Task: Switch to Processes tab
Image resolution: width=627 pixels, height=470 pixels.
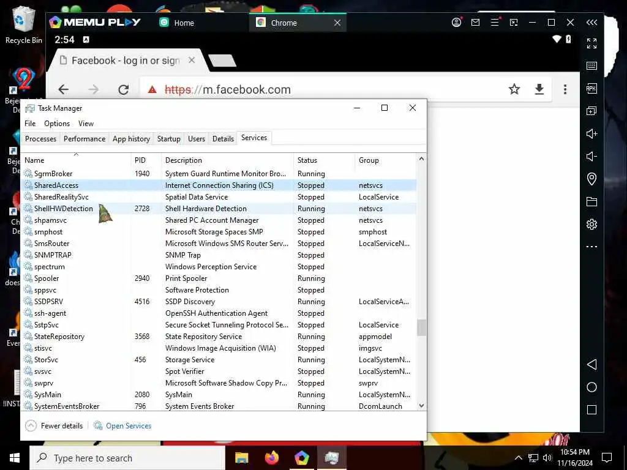Action: (x=41, y=139)
